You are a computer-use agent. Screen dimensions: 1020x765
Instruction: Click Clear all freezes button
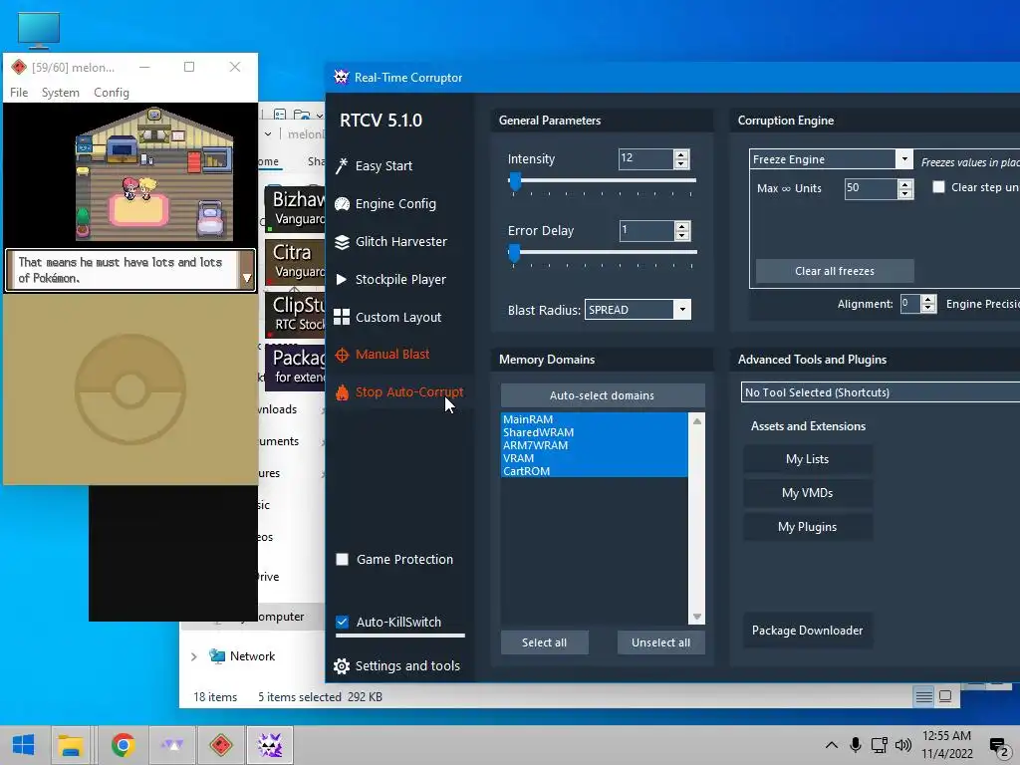point(835,271)
